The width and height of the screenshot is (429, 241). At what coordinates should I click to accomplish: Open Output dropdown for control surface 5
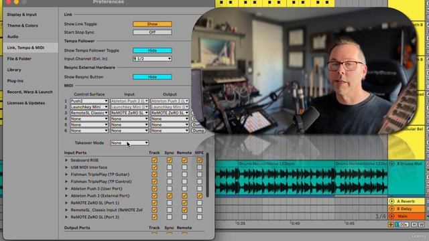tap(170, 125)
